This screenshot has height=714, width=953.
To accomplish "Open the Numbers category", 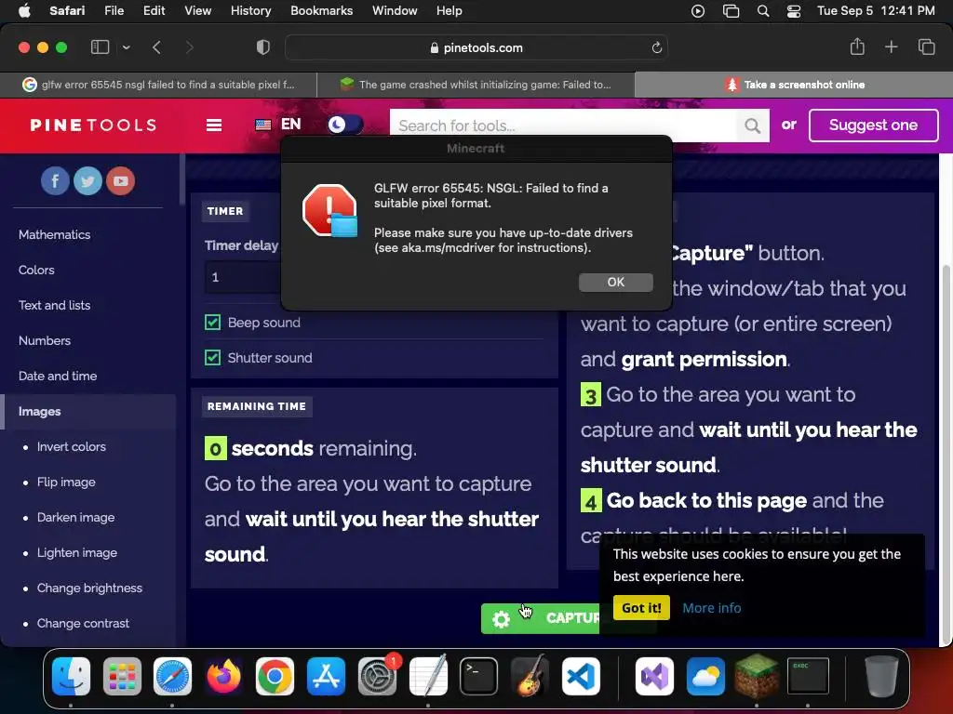I will (45, 340).
